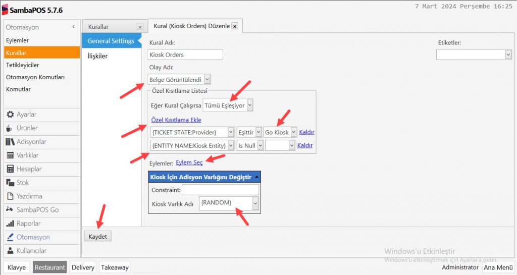Image resolution: width=517 pixels, height=275 pixels.
Task: Click into the Kural Adı text field
Action: (x=185, y=54)
